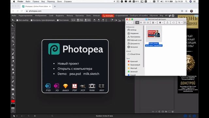Select the Lasso tool

pos(13,33)
